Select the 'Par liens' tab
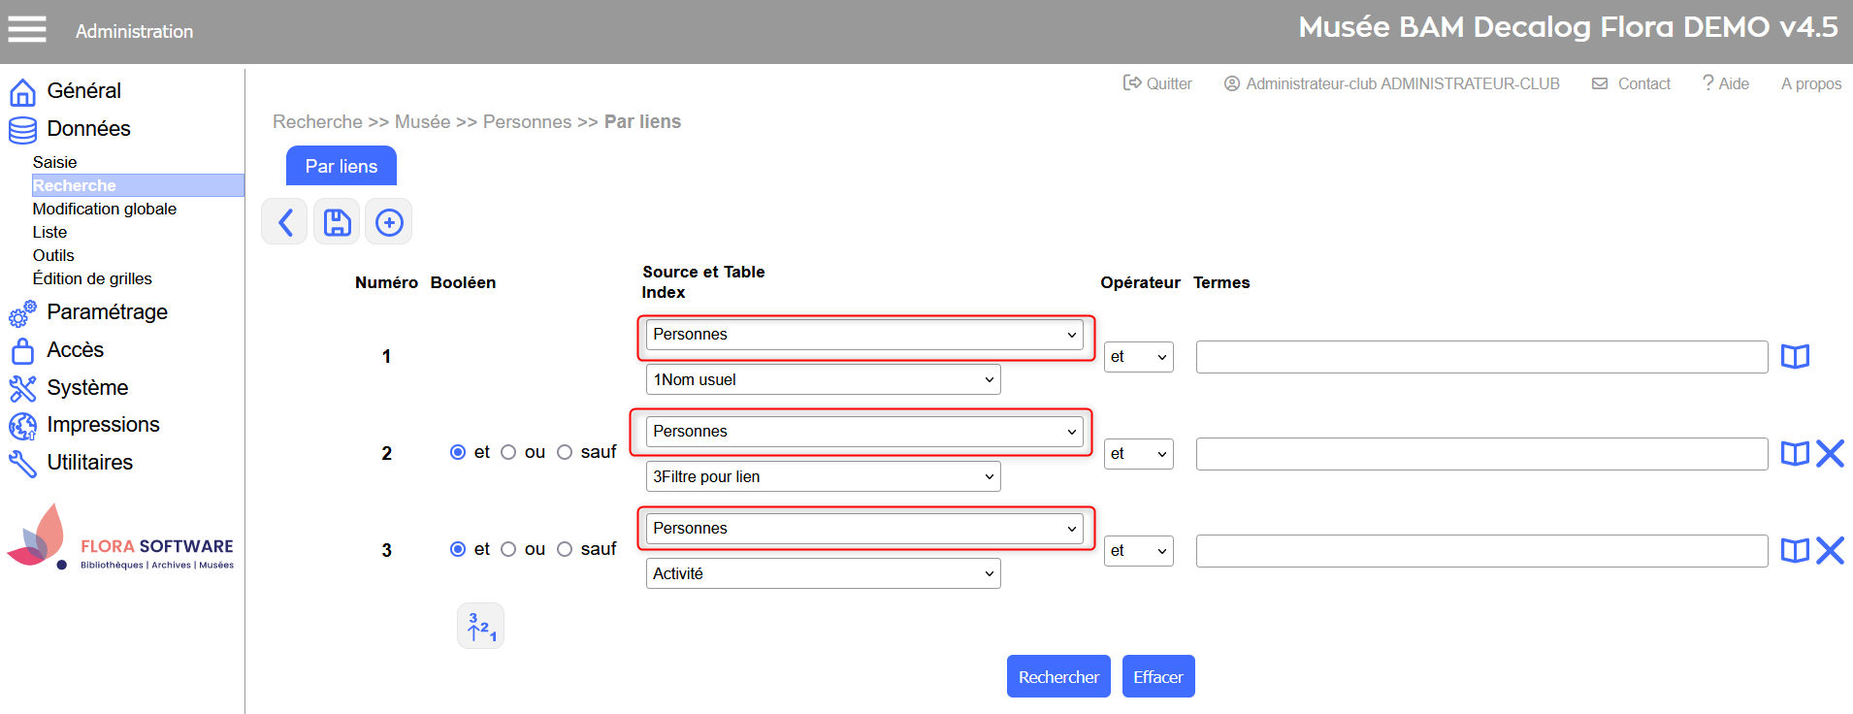 click(341, 166)
